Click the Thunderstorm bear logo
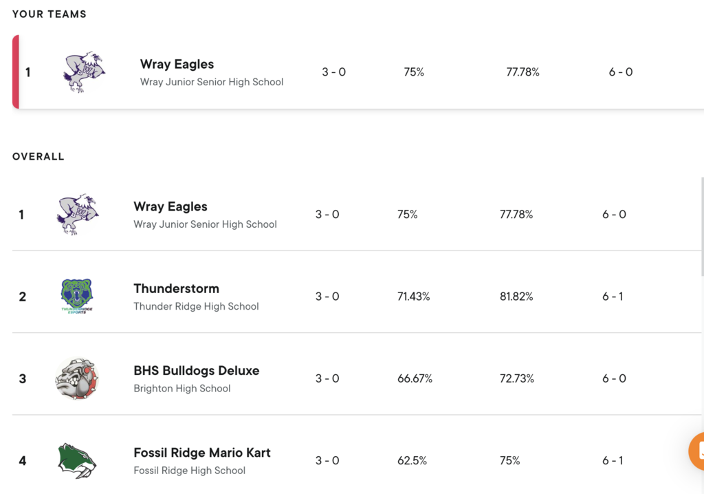Viewport: 704px width, 494px height. pos(77,296)
